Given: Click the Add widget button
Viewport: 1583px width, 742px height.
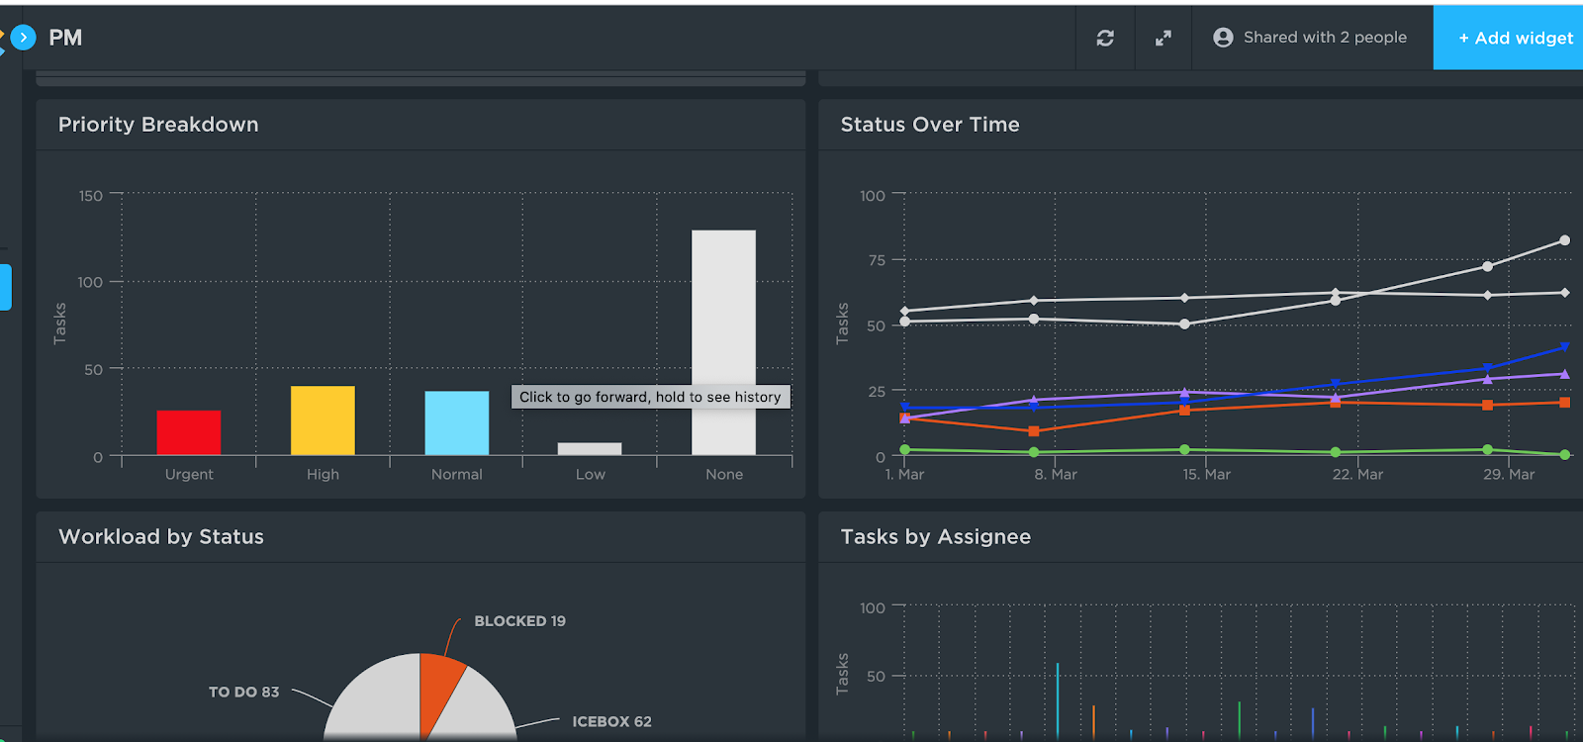Looking at the screenshot, I should coord(1508,38).
